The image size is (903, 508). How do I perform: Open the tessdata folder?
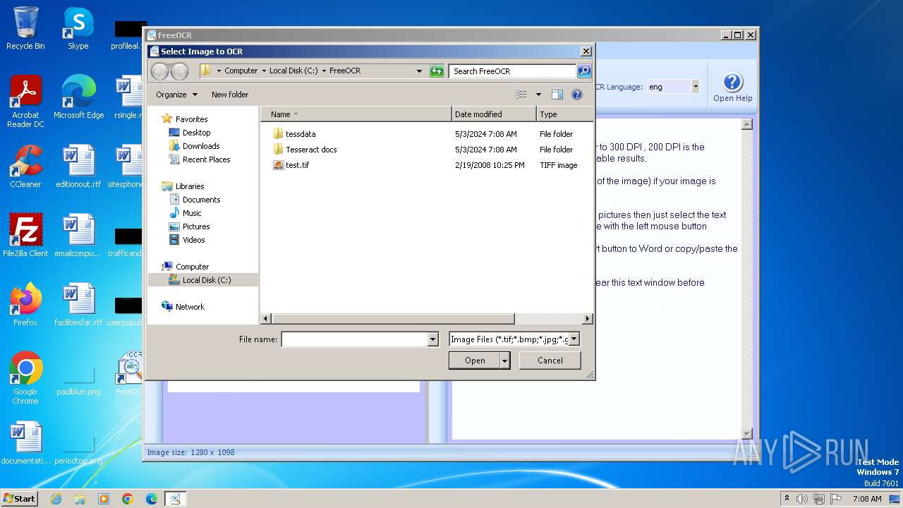coord(301,134)
